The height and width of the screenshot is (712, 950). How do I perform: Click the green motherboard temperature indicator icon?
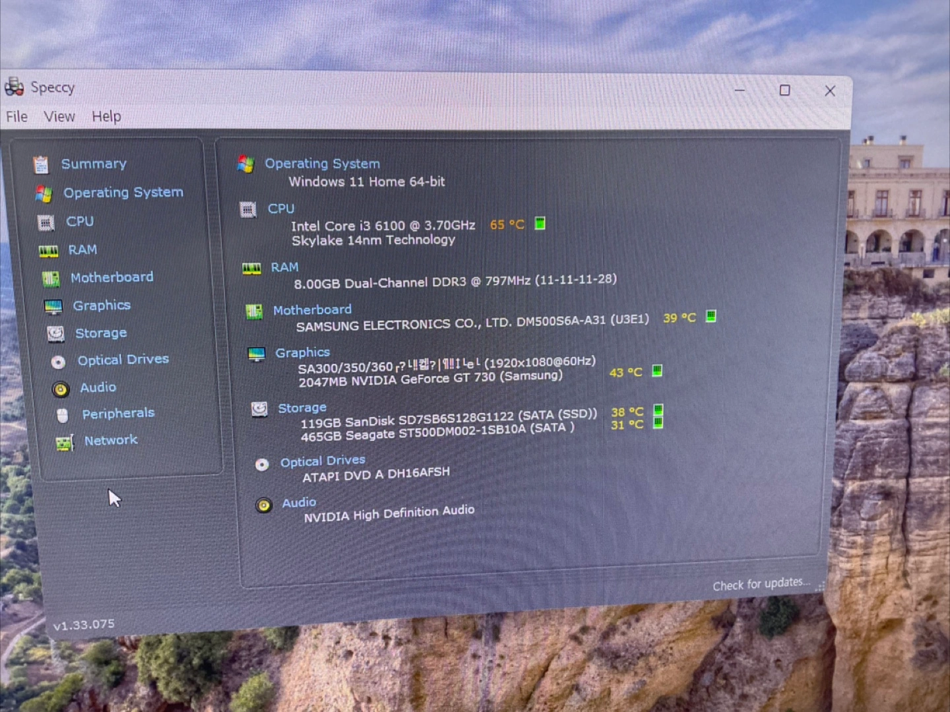pyautogui.click(x=711, y=316)
